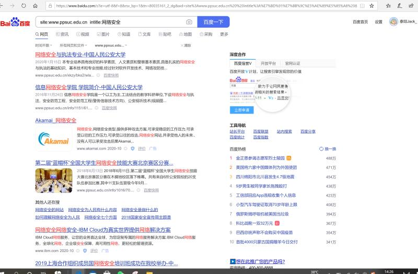Click the Baidu logo

coord(15,22)
